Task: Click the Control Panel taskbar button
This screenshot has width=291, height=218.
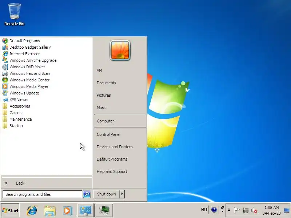Action: (x=85, y=210)
